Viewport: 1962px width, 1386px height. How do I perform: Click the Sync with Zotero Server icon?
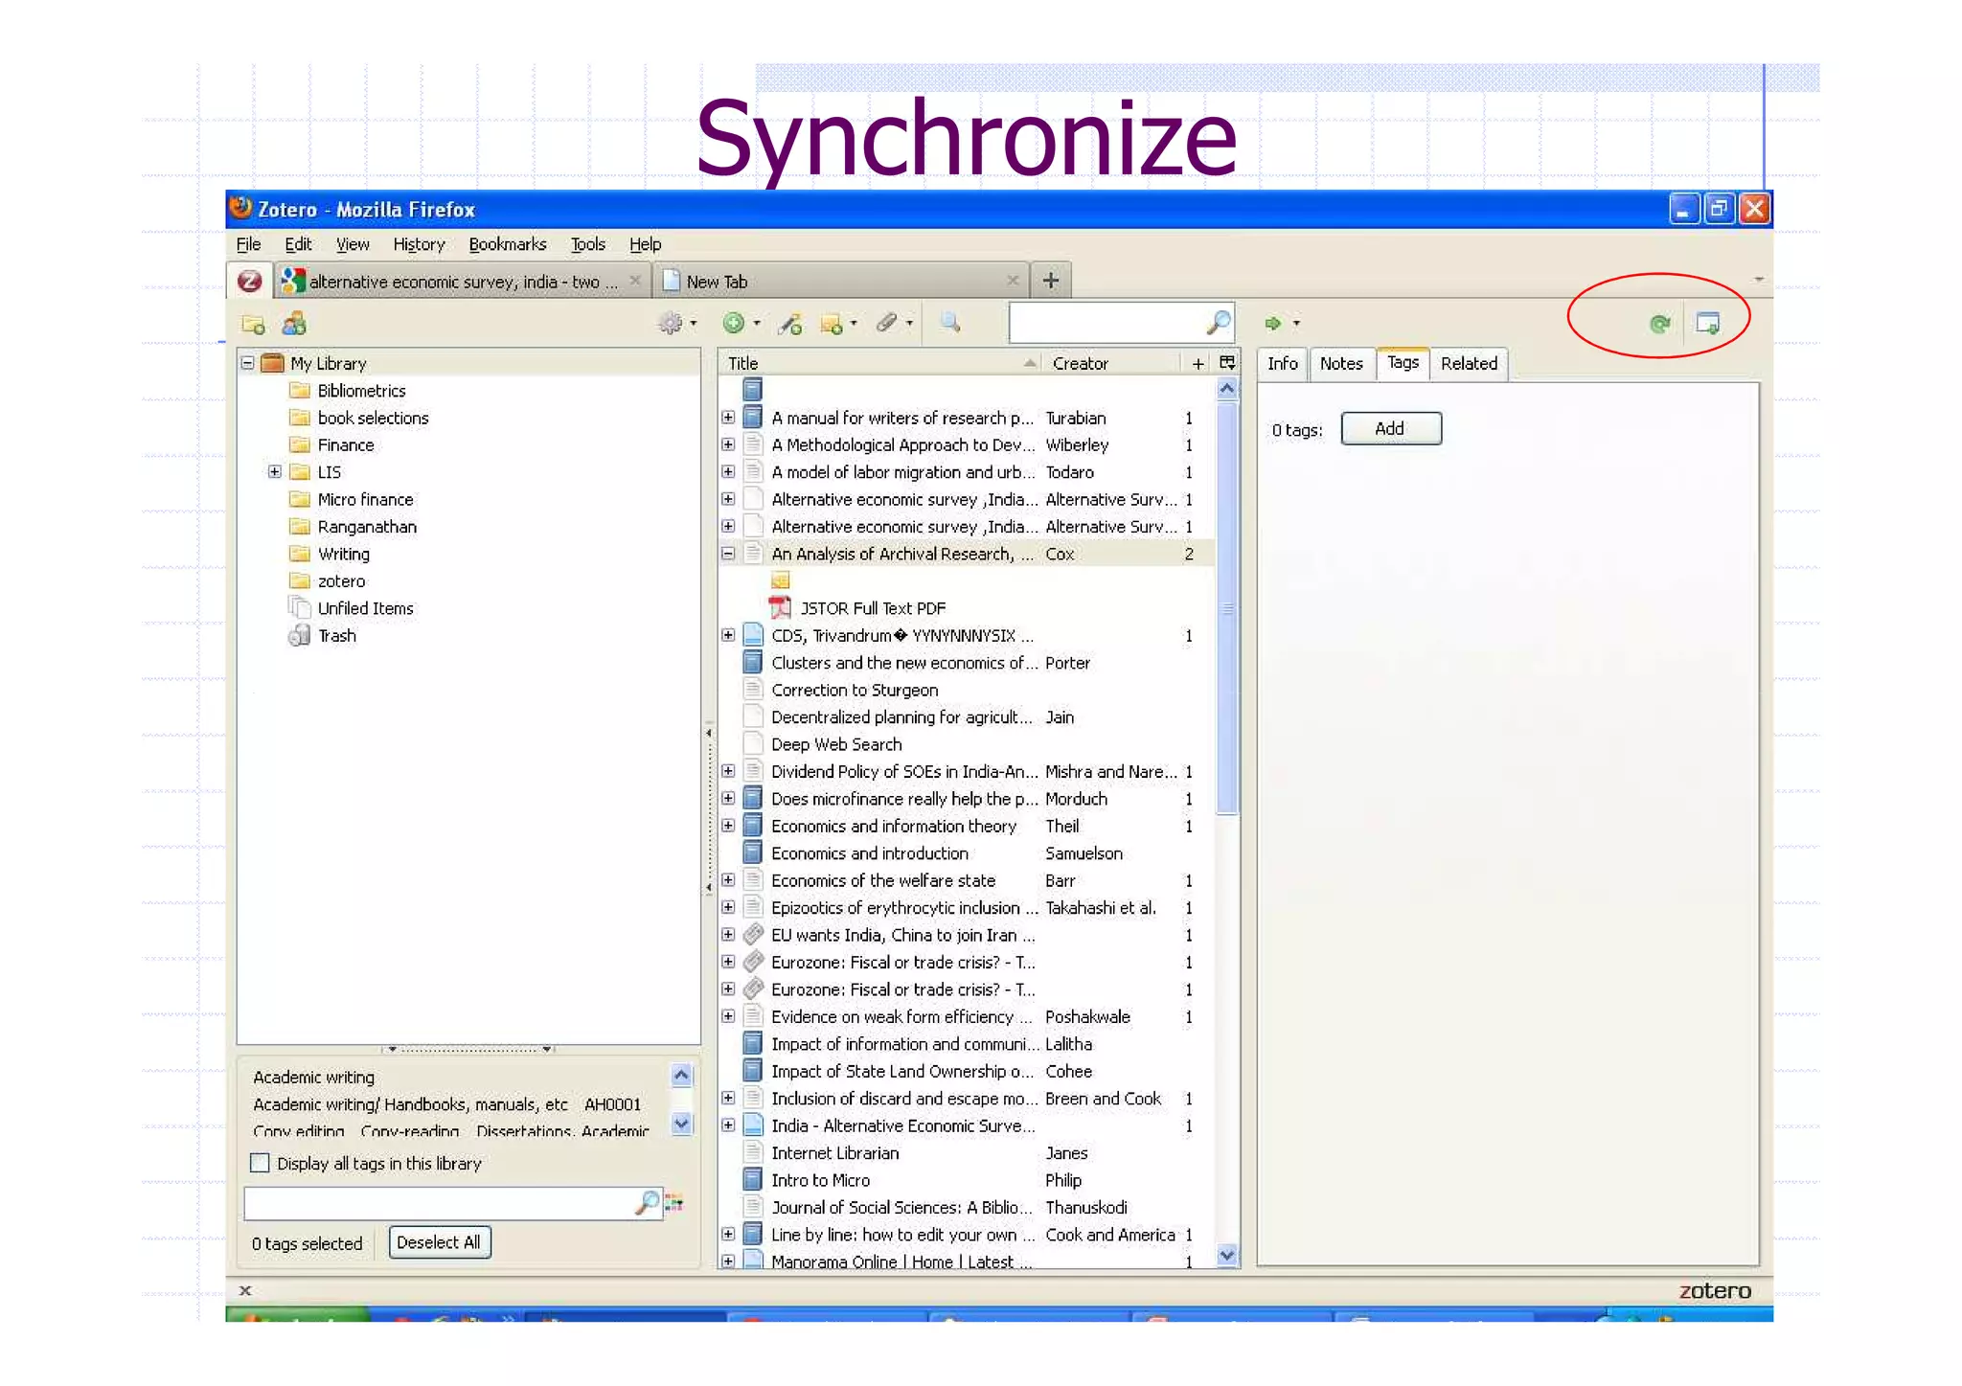pyautogui.click(x=1659, y=324)
